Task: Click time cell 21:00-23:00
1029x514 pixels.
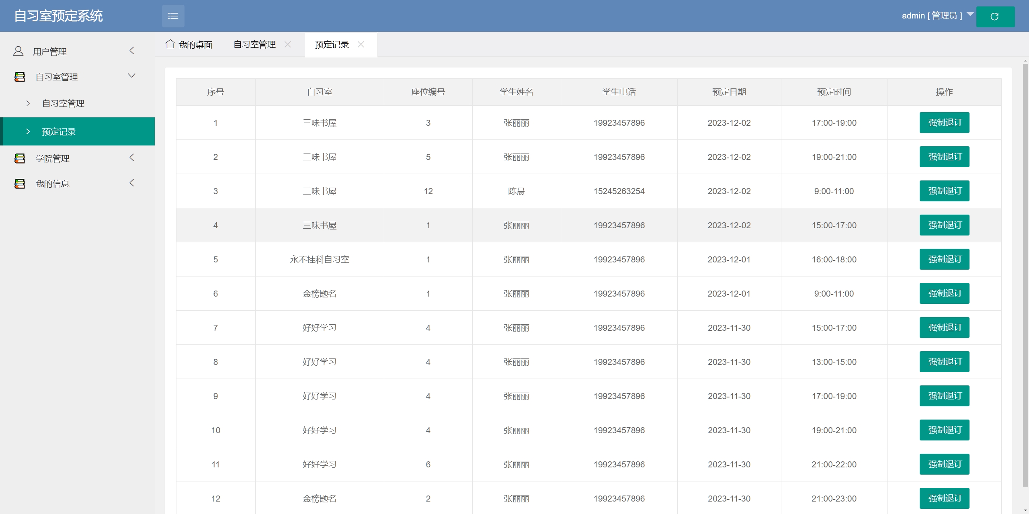Action: 834,499
